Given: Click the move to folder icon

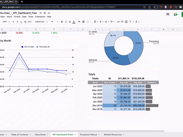Looking at the screenshot, I should click(45, 13).
